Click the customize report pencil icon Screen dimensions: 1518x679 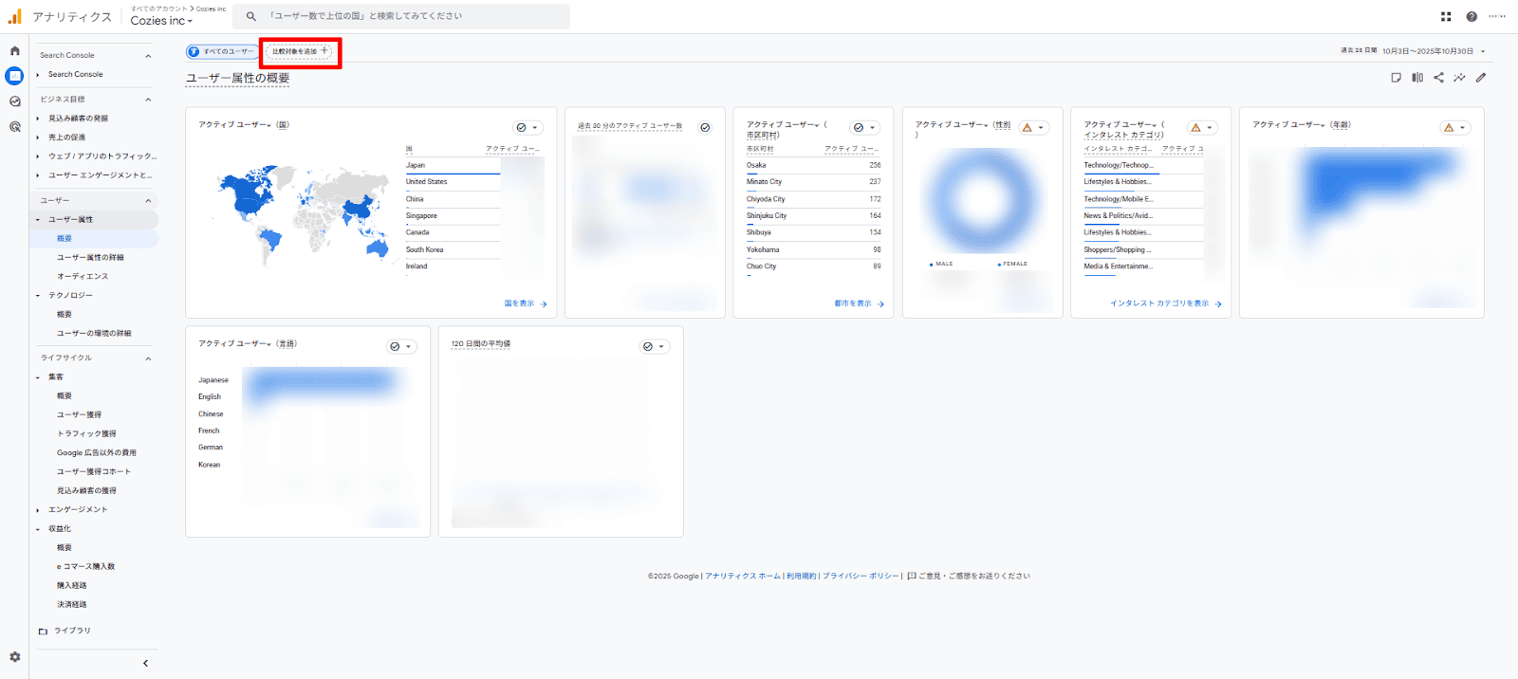click(x=1481, y=78)
